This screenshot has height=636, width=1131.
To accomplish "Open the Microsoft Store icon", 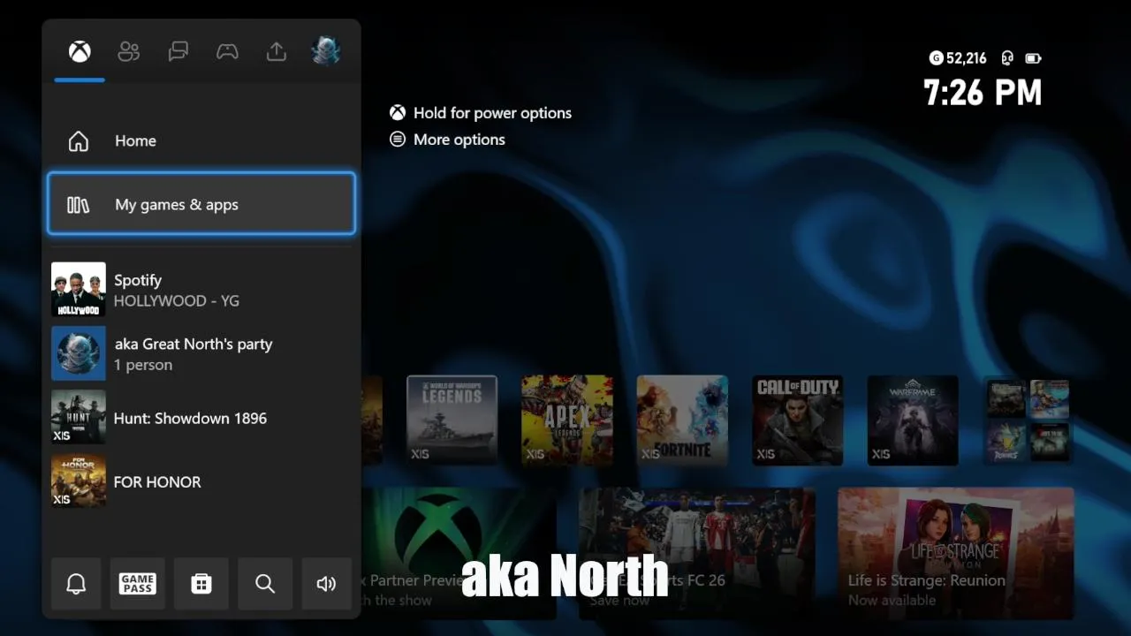I will [x=201, y=584].
